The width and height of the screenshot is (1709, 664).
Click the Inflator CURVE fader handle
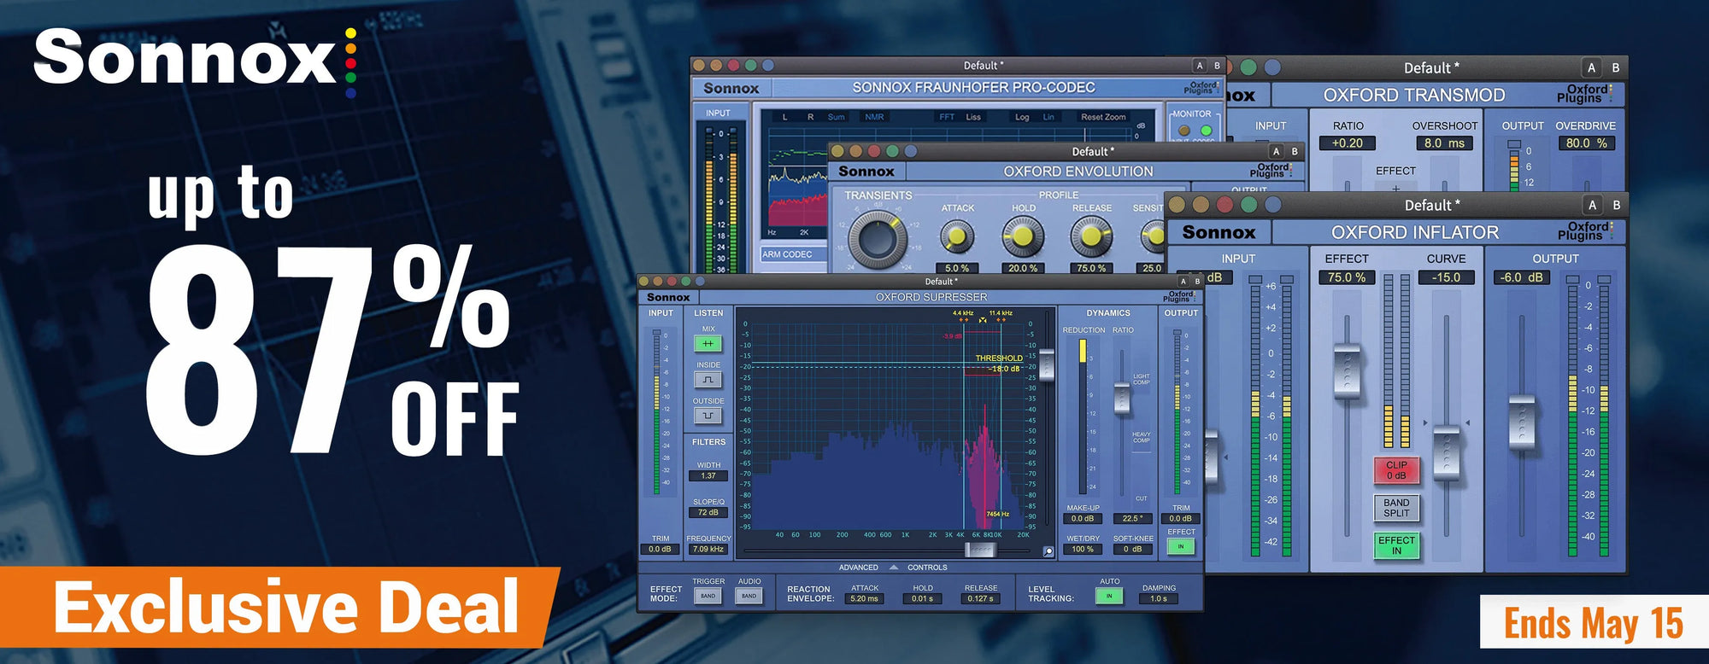[x=1446, y=452]
